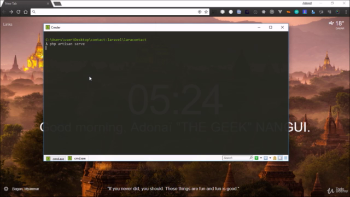Open the Cmder hamburger settings menu
Image resolution: width=350 pixels, height=197 pixels.
click(x=285, y=158)
